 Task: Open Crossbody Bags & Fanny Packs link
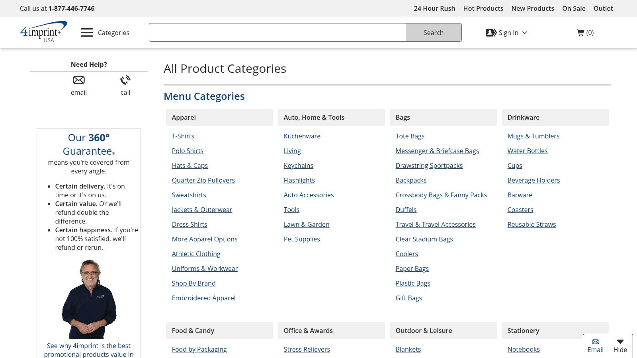coord(441,195)
